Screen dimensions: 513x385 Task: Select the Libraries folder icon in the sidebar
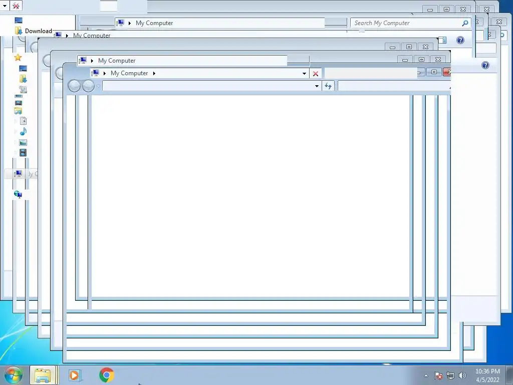click(18, 111)
